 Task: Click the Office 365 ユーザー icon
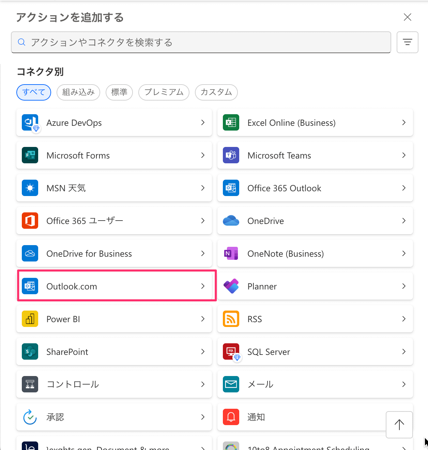30,221
